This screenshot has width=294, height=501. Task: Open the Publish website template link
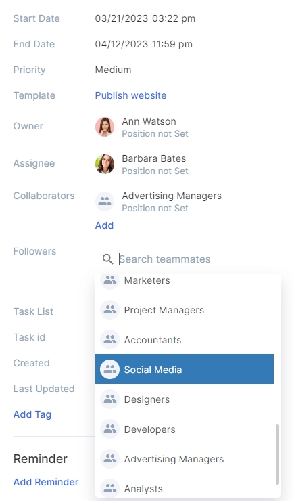(130, 95)
